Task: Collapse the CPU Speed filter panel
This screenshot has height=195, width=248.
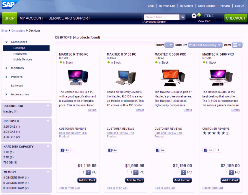Action: 48,121
